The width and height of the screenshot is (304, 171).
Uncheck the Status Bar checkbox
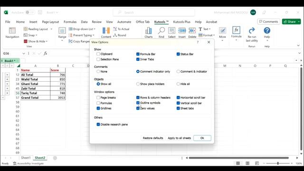coord(178,54)
